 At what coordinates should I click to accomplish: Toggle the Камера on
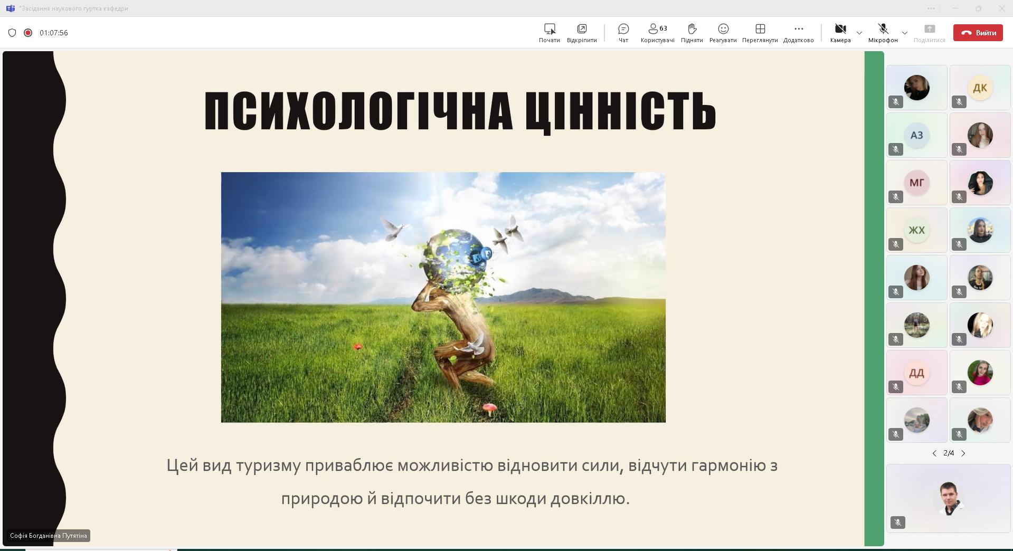coord(840,33)
